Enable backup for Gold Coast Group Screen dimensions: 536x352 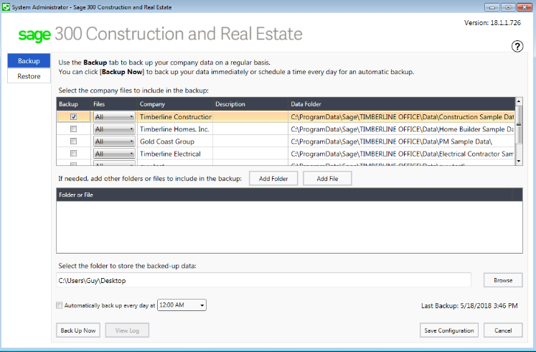[73, 142]
